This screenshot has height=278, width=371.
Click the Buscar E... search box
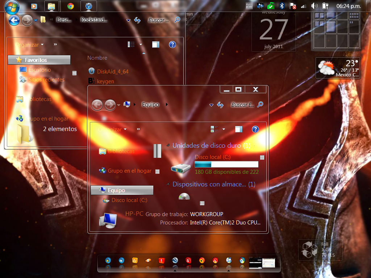pos(243,105)
